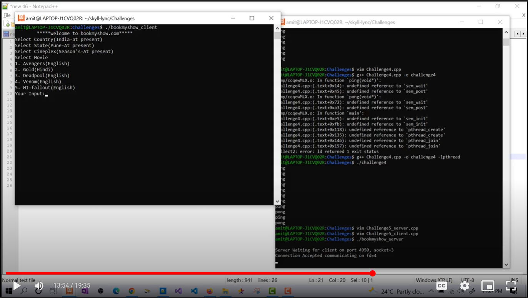Click down arrow of right terminal scrollbar
This screenshot has width=528, height=298.
click(x=506, y=265)
